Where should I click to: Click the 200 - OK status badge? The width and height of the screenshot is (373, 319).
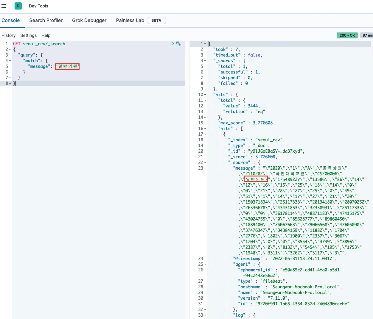347,35
